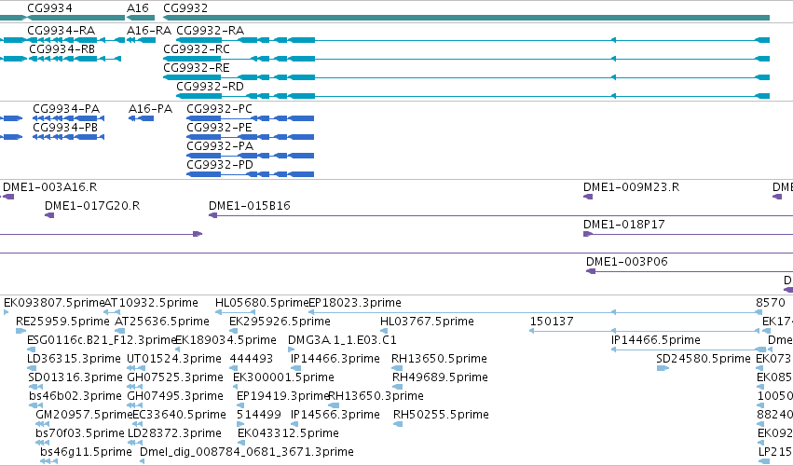
Task: Click EST bs46g11.5prime
Action: point(87,452)
